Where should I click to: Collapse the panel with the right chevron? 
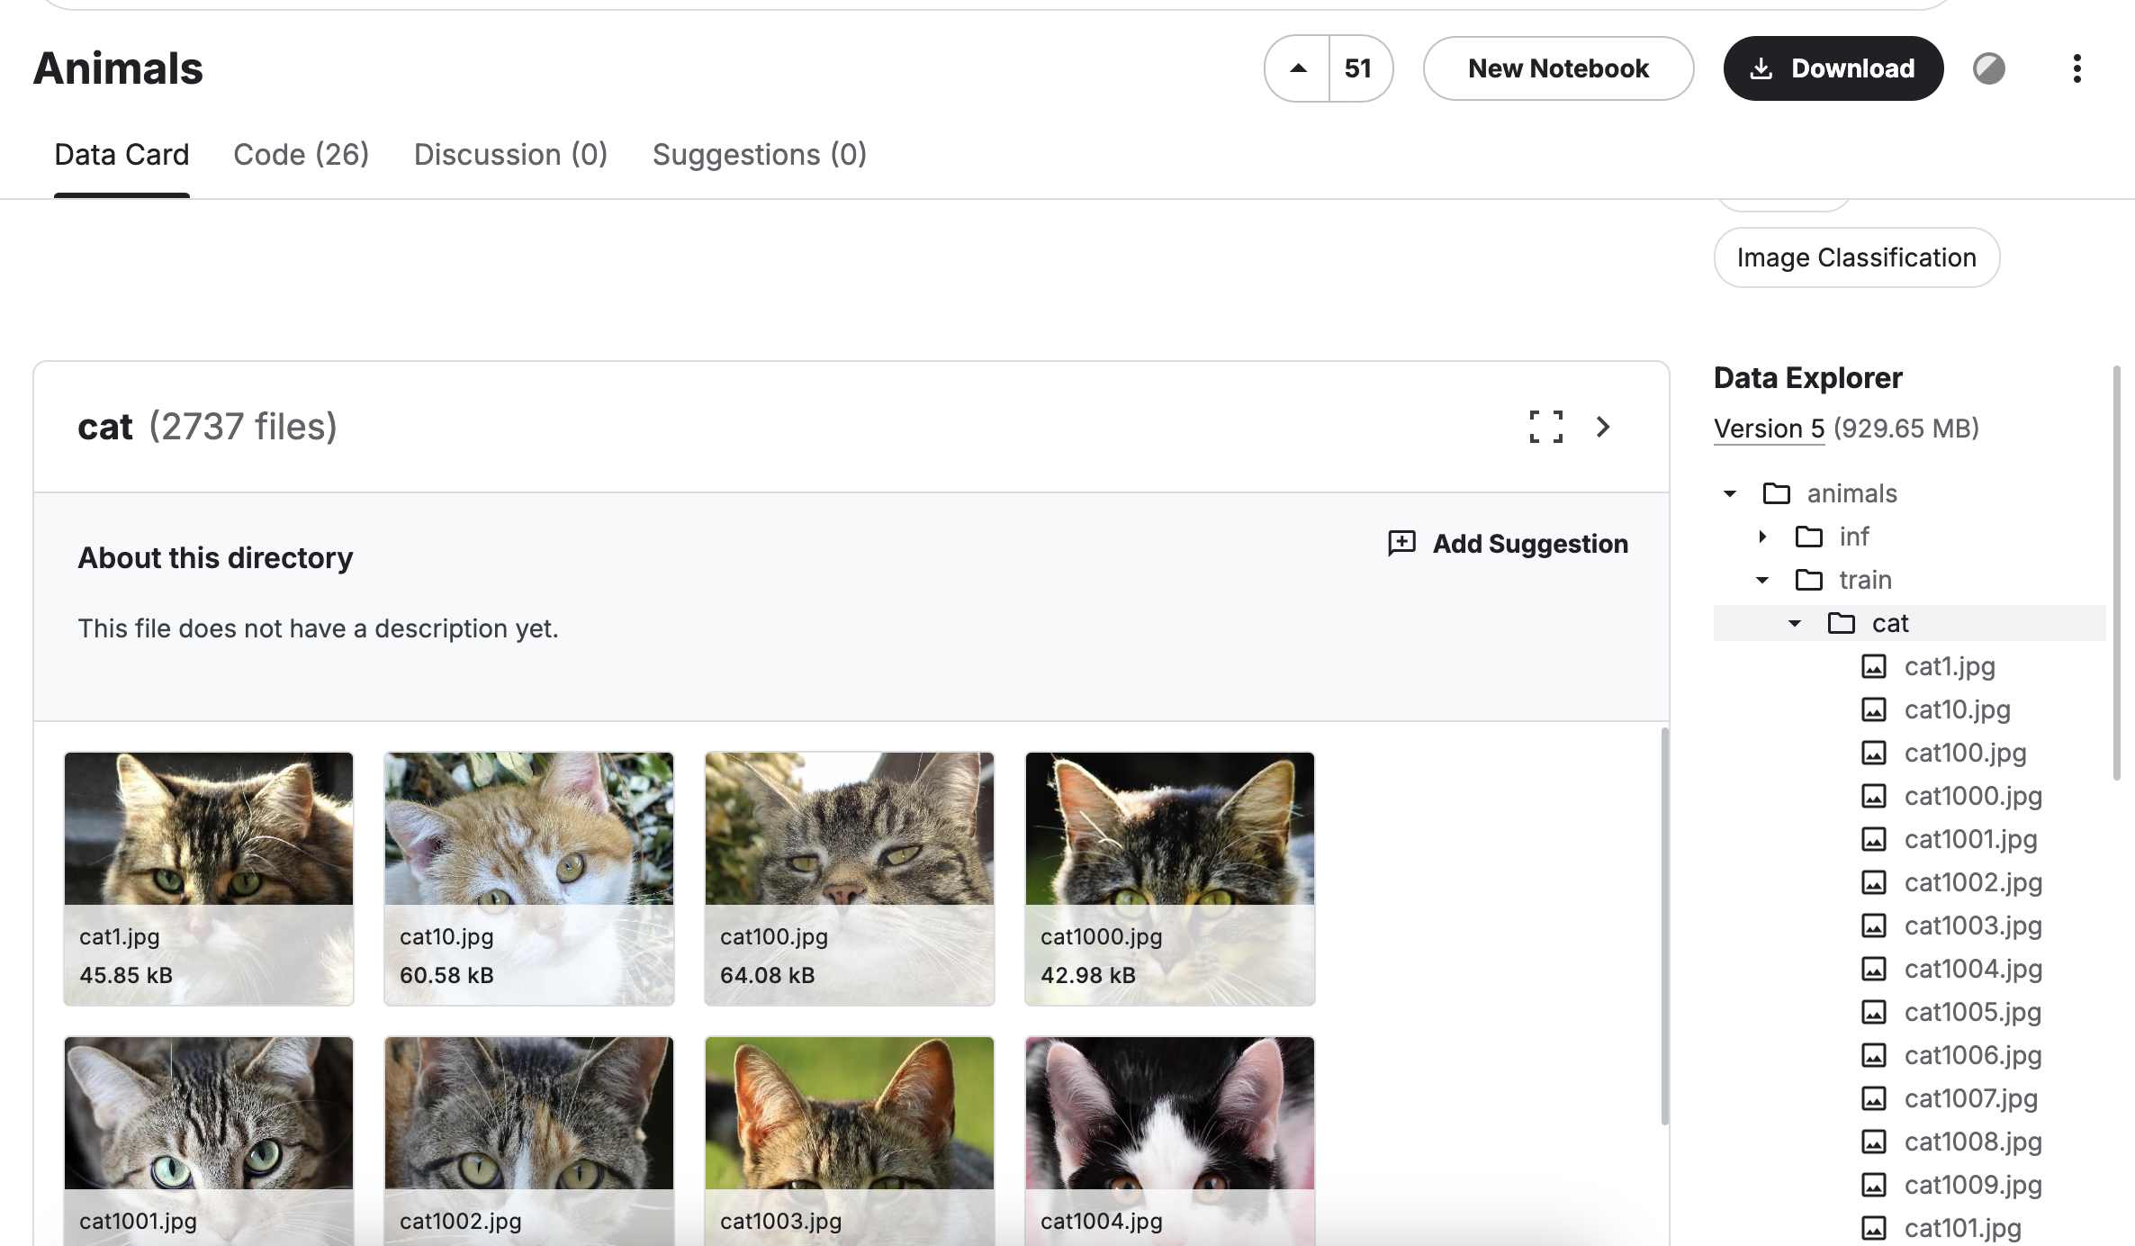pyautogui.click(x=1603, y=427)
